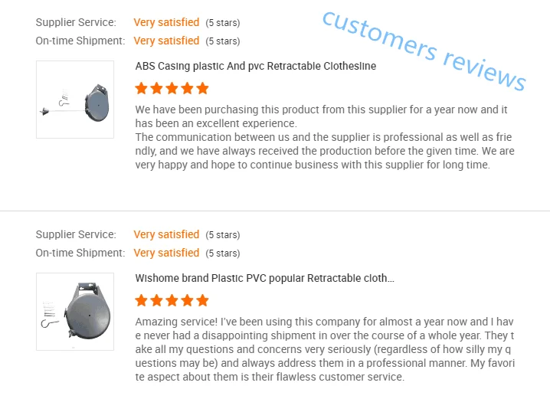Click the review text starting 'We have been purchasing'
This screenshot has width=550, height=412.
pos(325,137)
